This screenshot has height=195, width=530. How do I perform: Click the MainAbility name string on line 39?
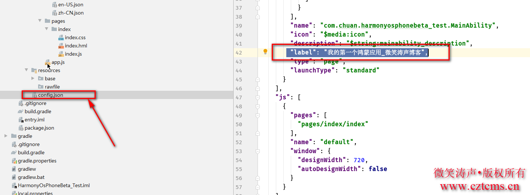click(x=407, y=25)
